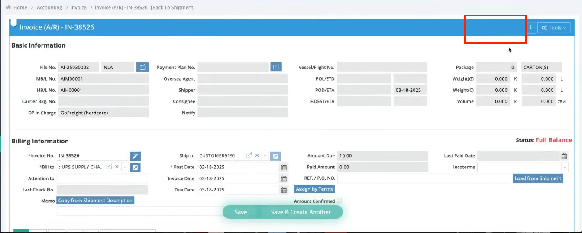
Task: Expand the Tools dropdown menu
Action: [x=554, y=28]
